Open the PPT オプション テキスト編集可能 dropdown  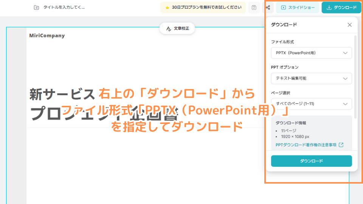pos(311,78)
